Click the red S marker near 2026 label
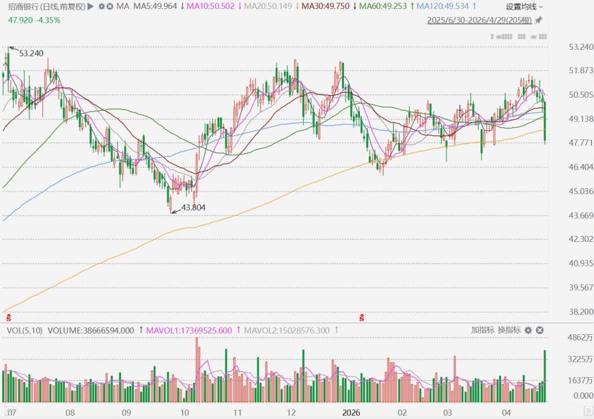Viewport: 594px width, 419px height. (x=362, y=317)
